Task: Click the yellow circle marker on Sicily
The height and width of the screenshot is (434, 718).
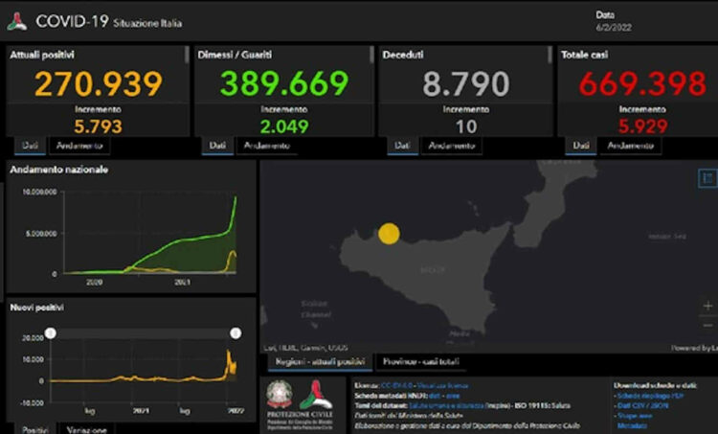Action: (389, 234)
